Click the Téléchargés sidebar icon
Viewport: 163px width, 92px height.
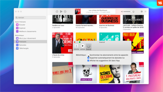[x=17, y=48]
